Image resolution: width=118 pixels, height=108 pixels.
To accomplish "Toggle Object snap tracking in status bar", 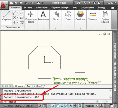I will (62, 106).
